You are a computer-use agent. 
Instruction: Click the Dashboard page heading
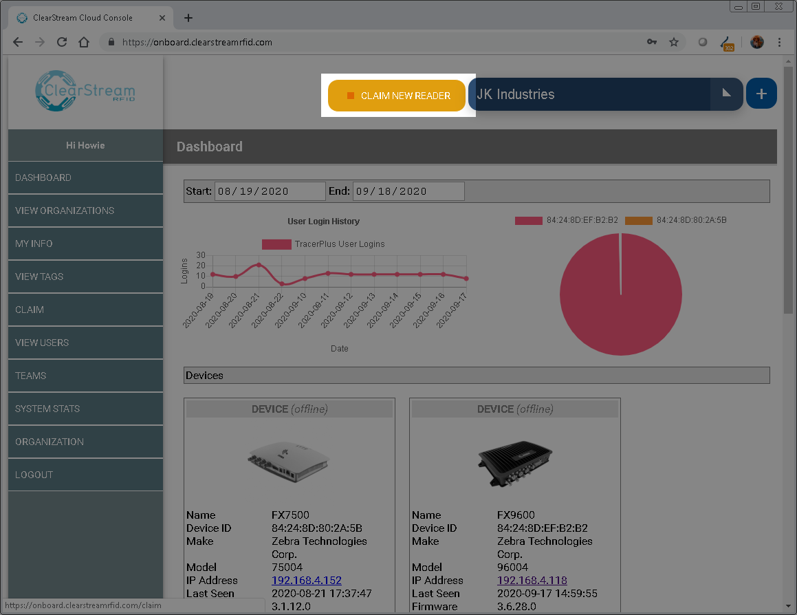(x=210, y=147)
